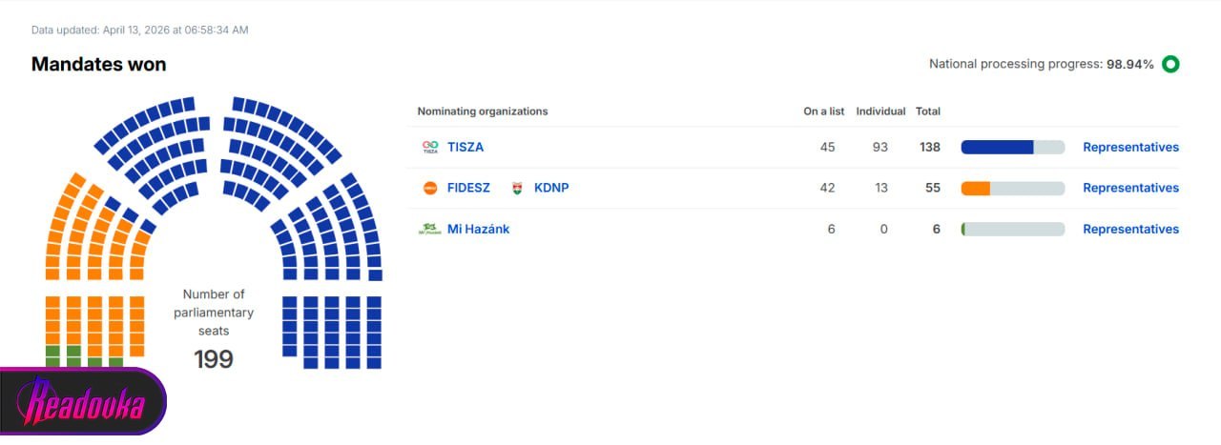
Task: Open the FIDESZ party link
Action: pos(468,189)
